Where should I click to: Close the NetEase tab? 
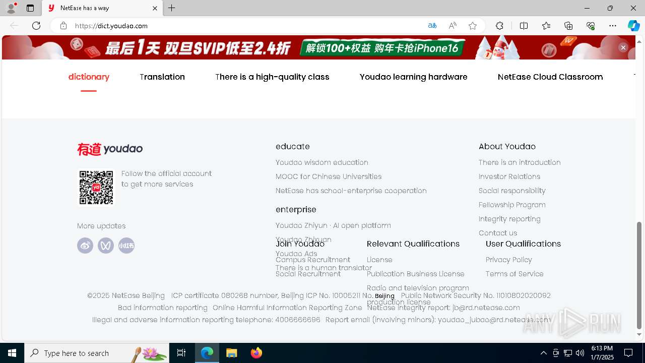pyautogui.click(x=155, y=8)
